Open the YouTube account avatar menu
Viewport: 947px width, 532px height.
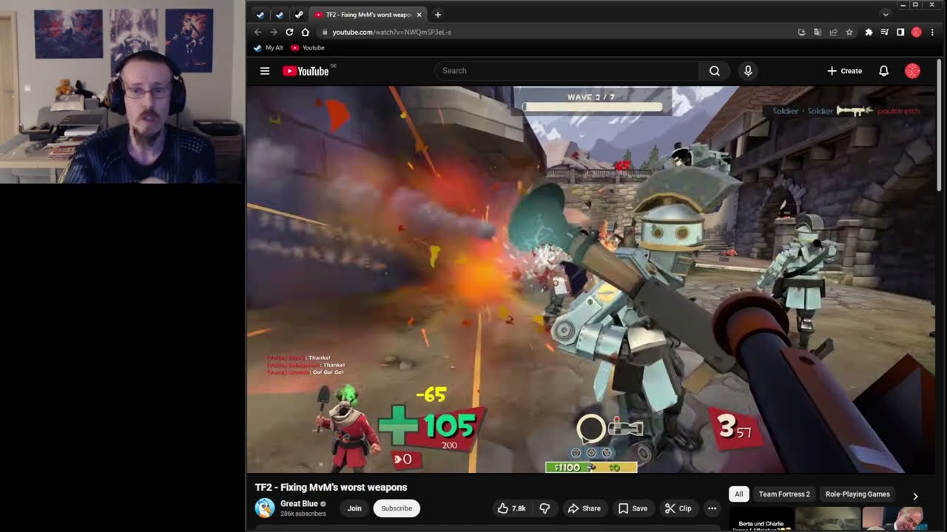pos(912,71)
